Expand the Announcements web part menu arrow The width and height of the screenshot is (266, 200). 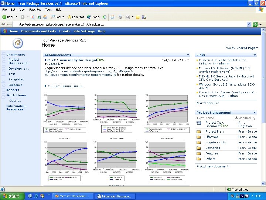(188, 55)
